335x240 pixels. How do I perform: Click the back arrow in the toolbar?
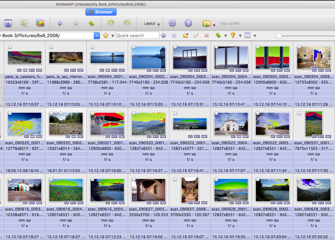pos(59,24)
